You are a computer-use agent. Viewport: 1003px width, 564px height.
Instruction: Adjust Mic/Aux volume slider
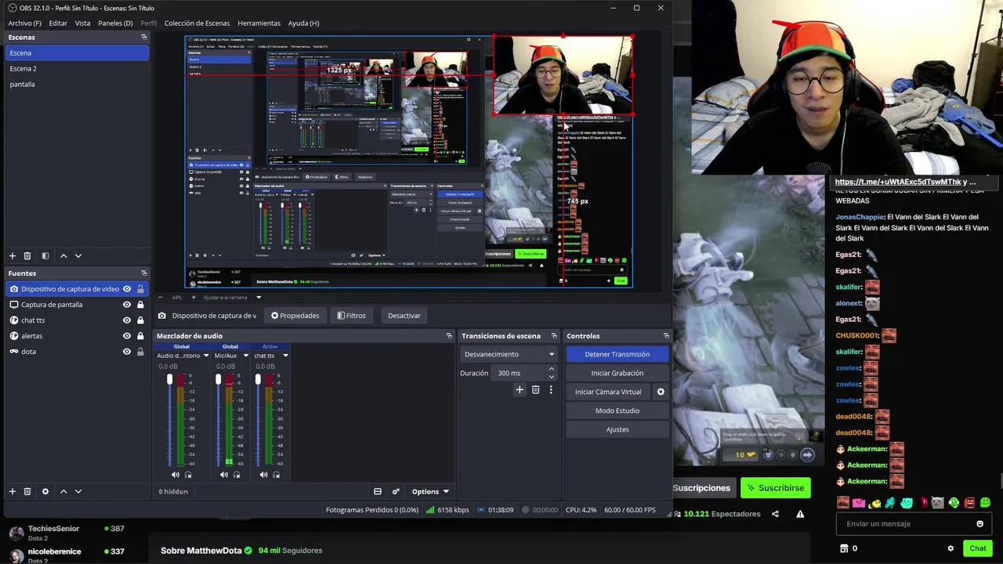[x=218, y=381]
